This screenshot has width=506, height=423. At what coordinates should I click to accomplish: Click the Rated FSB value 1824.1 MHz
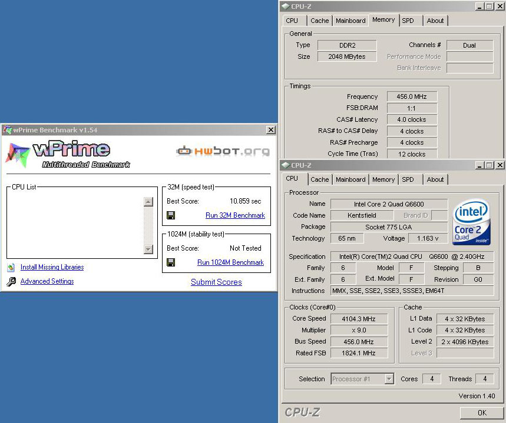pyautogui.click(x=359, y=353)
